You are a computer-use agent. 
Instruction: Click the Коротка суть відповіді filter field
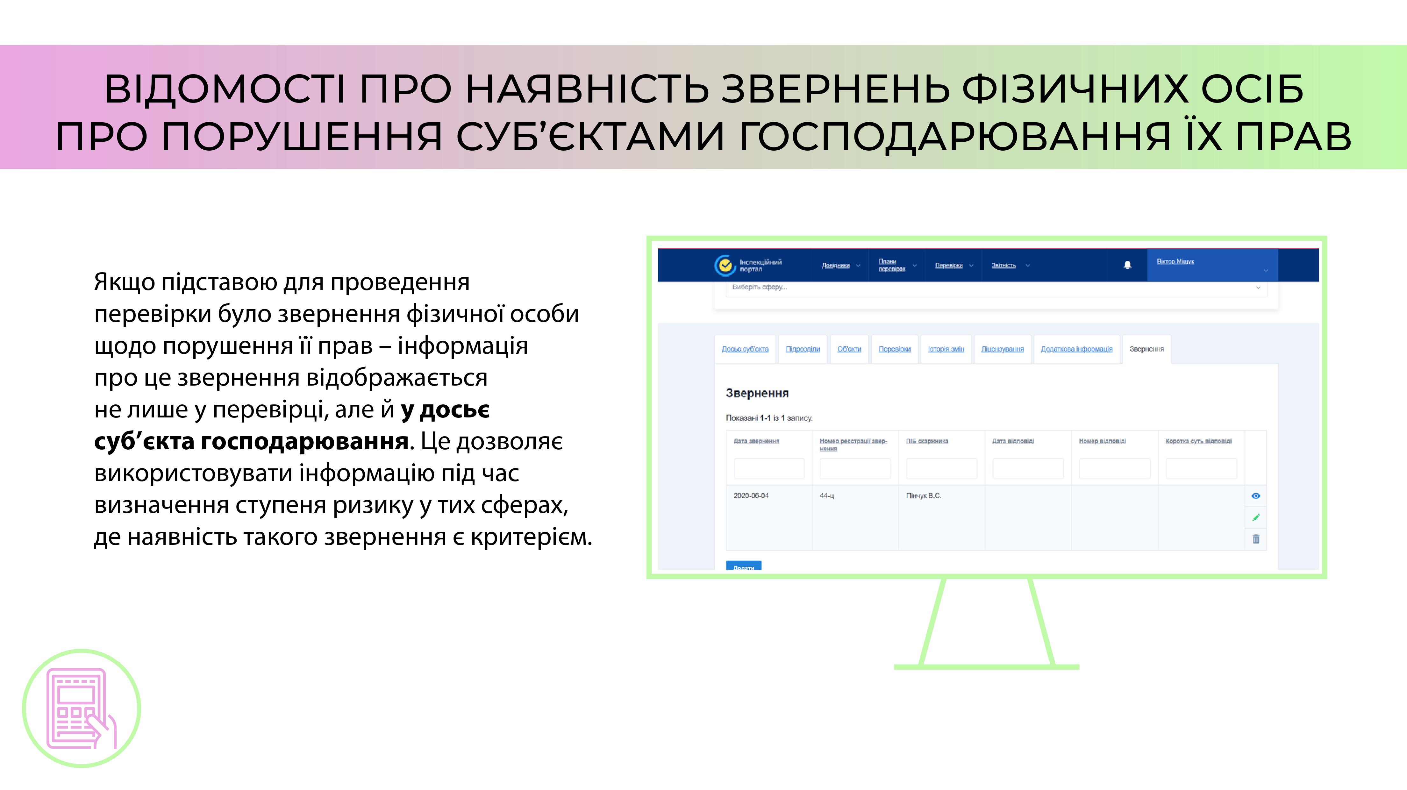pyautogui.click(x=1201, y=469)
